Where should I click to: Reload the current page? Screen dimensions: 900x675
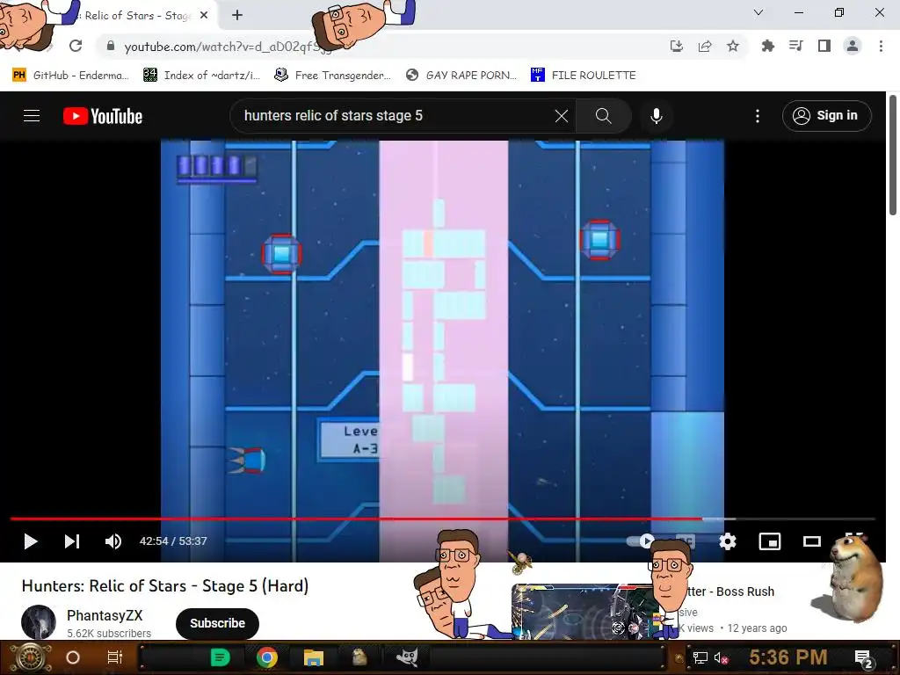76,46
